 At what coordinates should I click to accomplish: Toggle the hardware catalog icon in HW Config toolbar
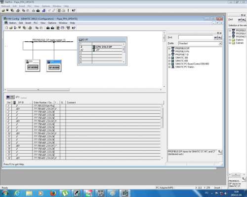[58, 28]
